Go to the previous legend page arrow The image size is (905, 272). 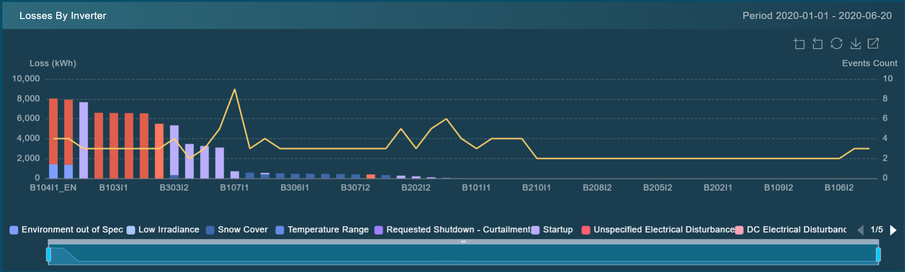coord(861,230)
